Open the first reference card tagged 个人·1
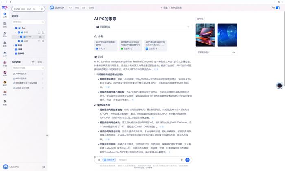 click(x=106, y=45)
